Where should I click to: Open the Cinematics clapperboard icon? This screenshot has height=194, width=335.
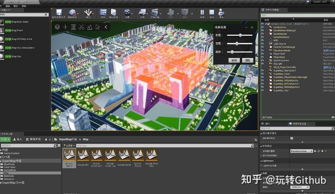point(155,13)
